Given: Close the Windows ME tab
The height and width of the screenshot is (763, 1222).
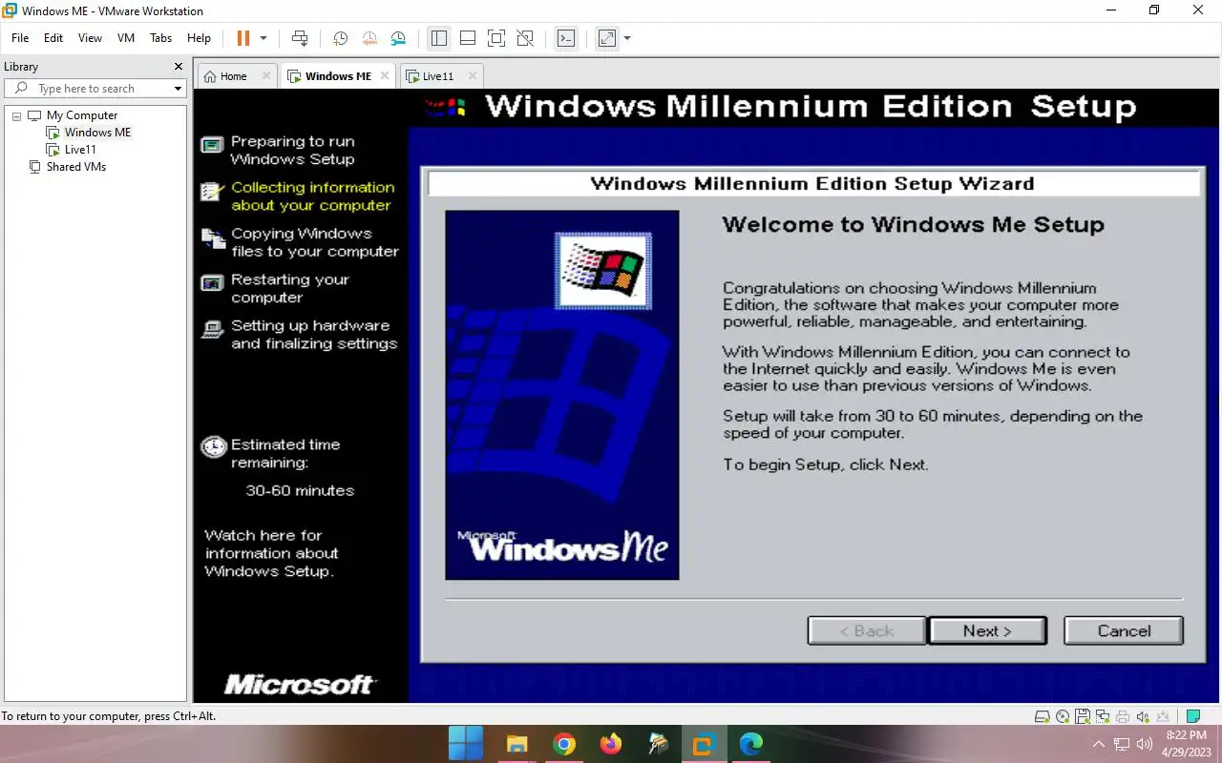Looking at the screenshot, I should point(385,75).
